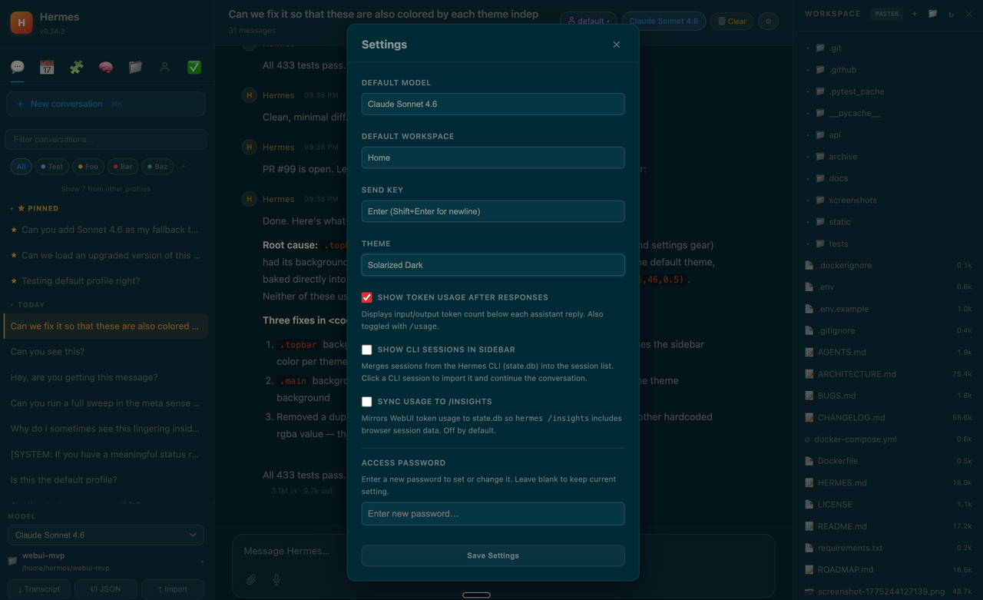This screenshot has height=600, width=983.
Task: Enable Show CLI Sessions in Sidebar
Action: (x=367, y=350)
